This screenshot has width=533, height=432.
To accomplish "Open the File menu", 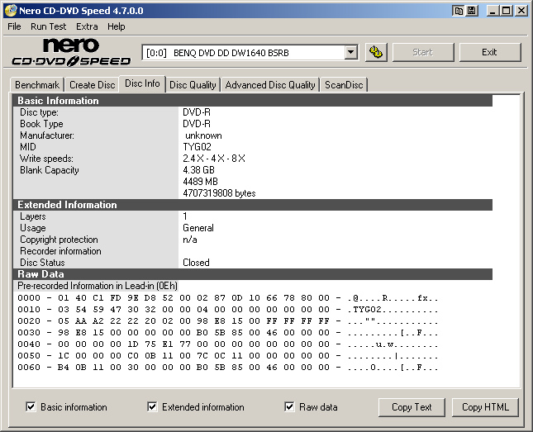I will (x=14, y=26).
